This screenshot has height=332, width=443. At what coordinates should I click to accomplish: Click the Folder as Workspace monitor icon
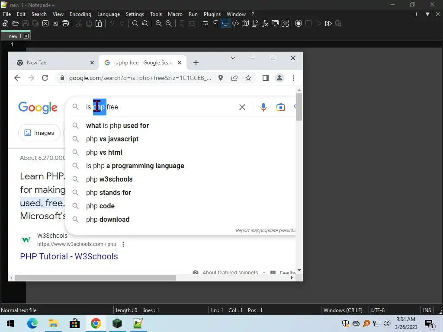click(275, 23)
